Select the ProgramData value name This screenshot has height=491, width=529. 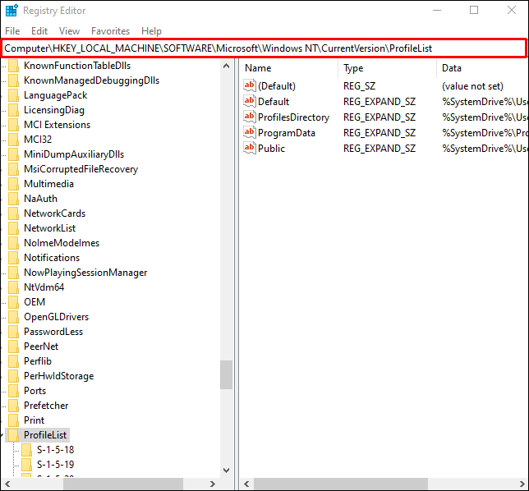tap(287, 133)
